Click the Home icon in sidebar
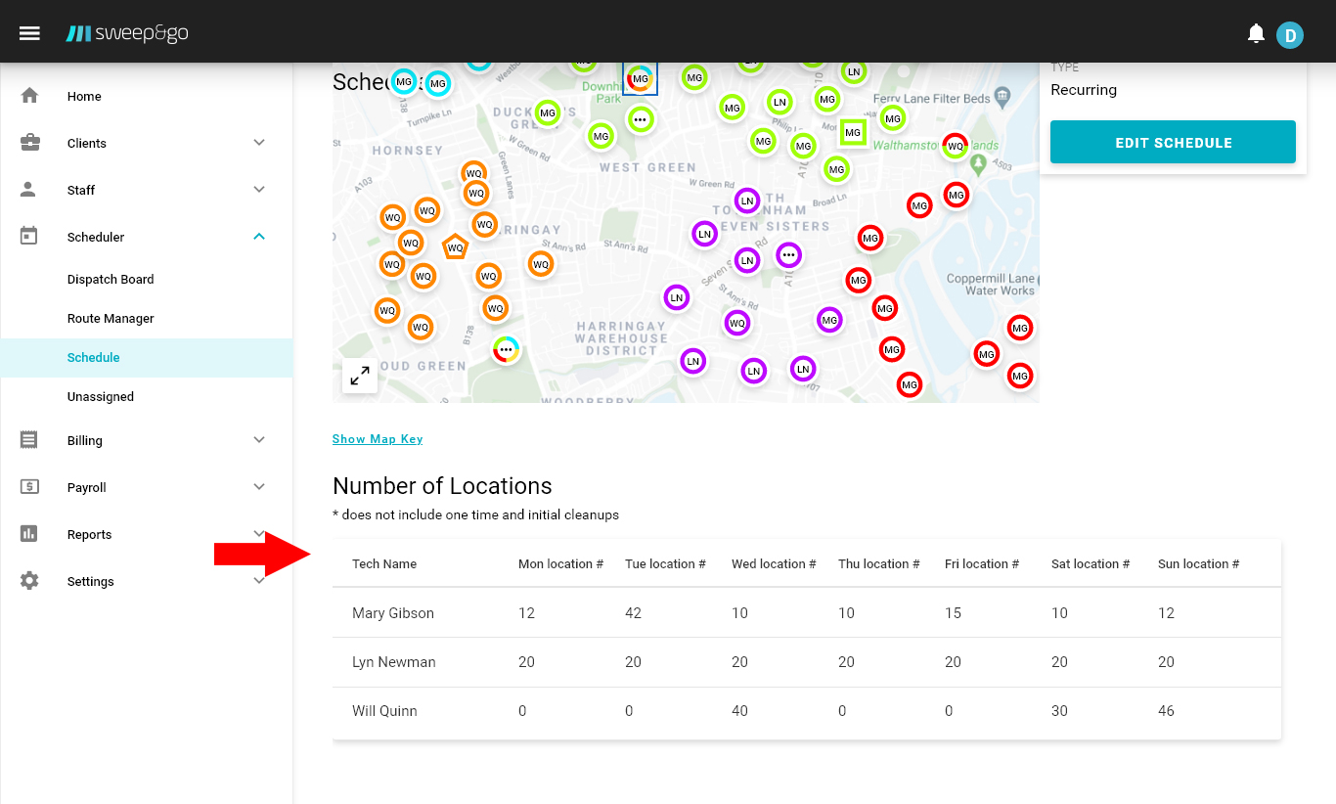The image size is (1336, 804). pos(29,96)
